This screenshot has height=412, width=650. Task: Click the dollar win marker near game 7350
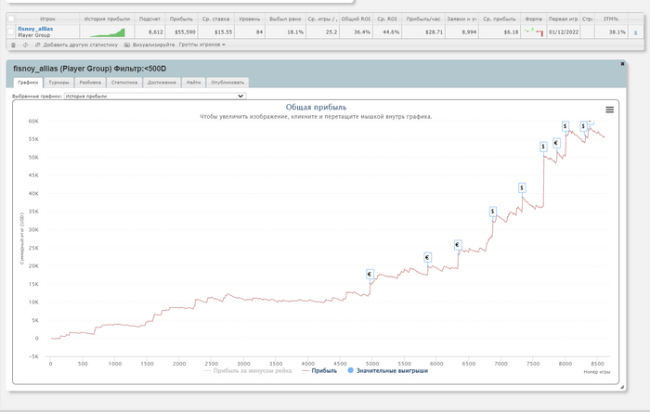click(x=522, y=187)
